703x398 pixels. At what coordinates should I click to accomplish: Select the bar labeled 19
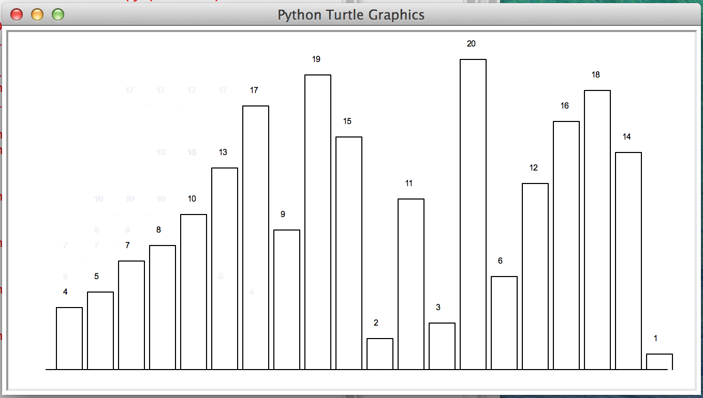coord(318,222)
